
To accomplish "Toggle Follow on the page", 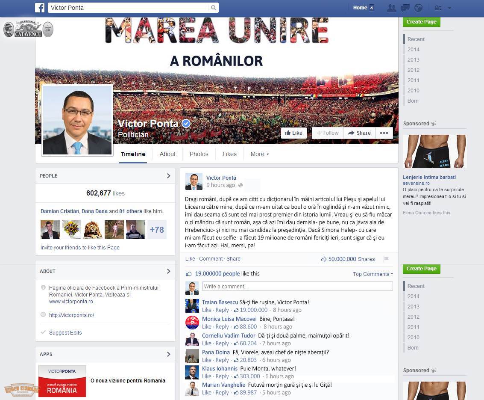I will pyautogui.click(x=328, y=133).
